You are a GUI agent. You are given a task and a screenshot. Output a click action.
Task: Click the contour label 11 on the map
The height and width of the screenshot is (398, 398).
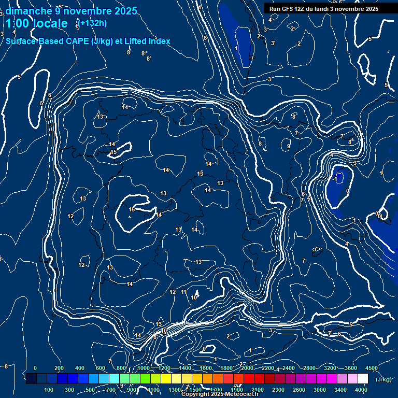(183, 292)
